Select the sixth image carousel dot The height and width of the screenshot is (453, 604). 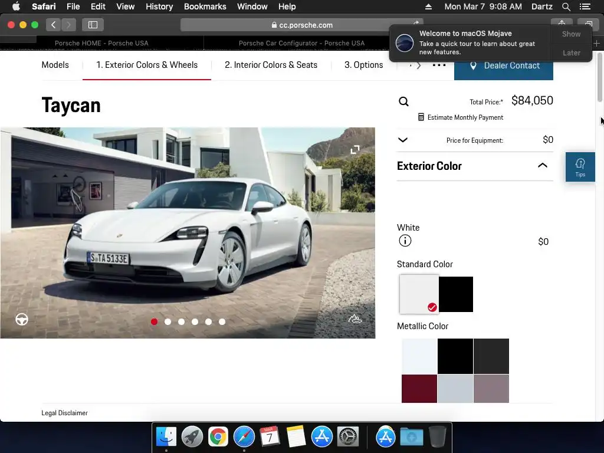tap(222, 321)
